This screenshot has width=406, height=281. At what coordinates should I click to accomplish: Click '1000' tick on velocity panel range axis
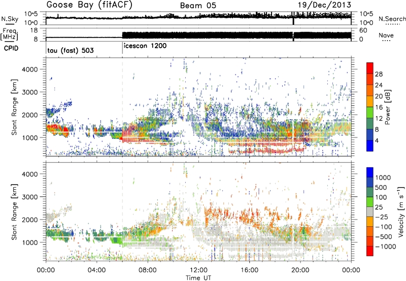(30, 242)
